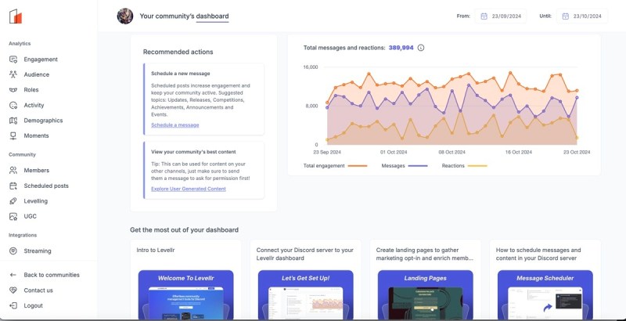Image resolution: width=626 pixels, height=321 pixels.
Task: Open the Message Scheduler tutorial thumbnail
Action: [x=545, y=294]
